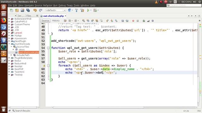This screenshot has width=202, height=113.
Task: Click the Comment lines icon in editor toolbar
Action: pyautogui.click(x=144, y=21)
